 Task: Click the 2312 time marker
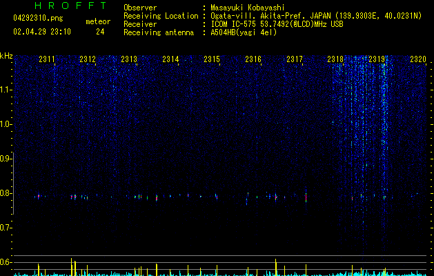(88, 59)
